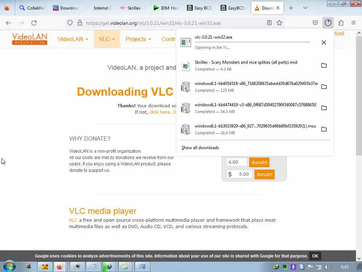Click Show all downloads
This screenshot has height=272, width=362.
click(200, 148)
